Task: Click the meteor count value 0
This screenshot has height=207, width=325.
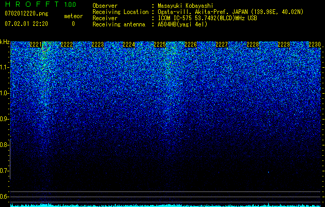Action: [x=73, y=24]
